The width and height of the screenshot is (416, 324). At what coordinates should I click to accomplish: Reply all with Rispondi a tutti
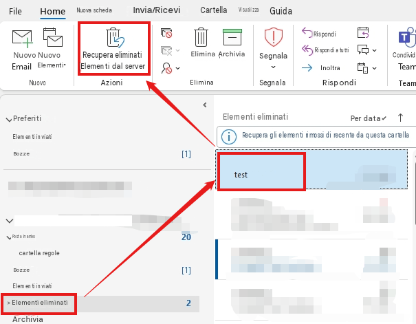(325, 50)
